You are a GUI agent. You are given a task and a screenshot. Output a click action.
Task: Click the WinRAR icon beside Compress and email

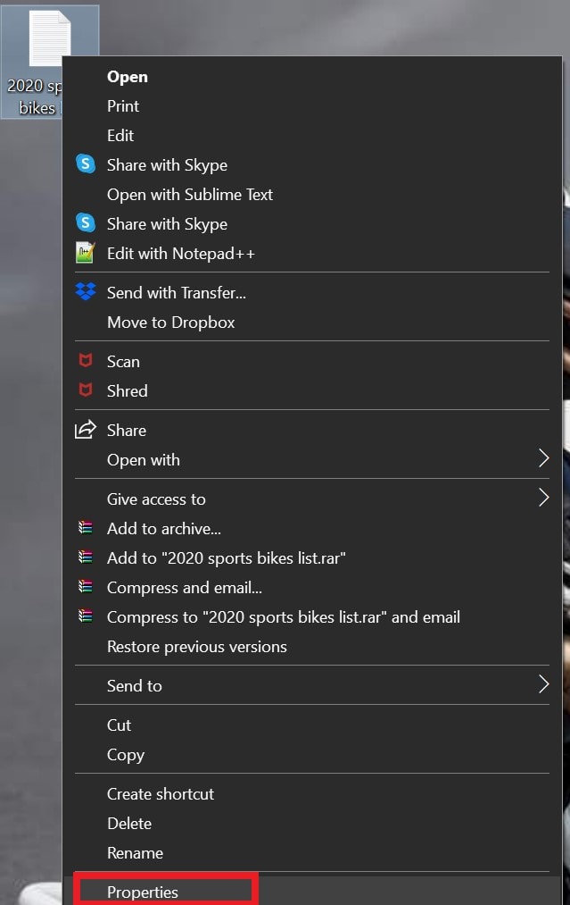[x=86, y=586]
